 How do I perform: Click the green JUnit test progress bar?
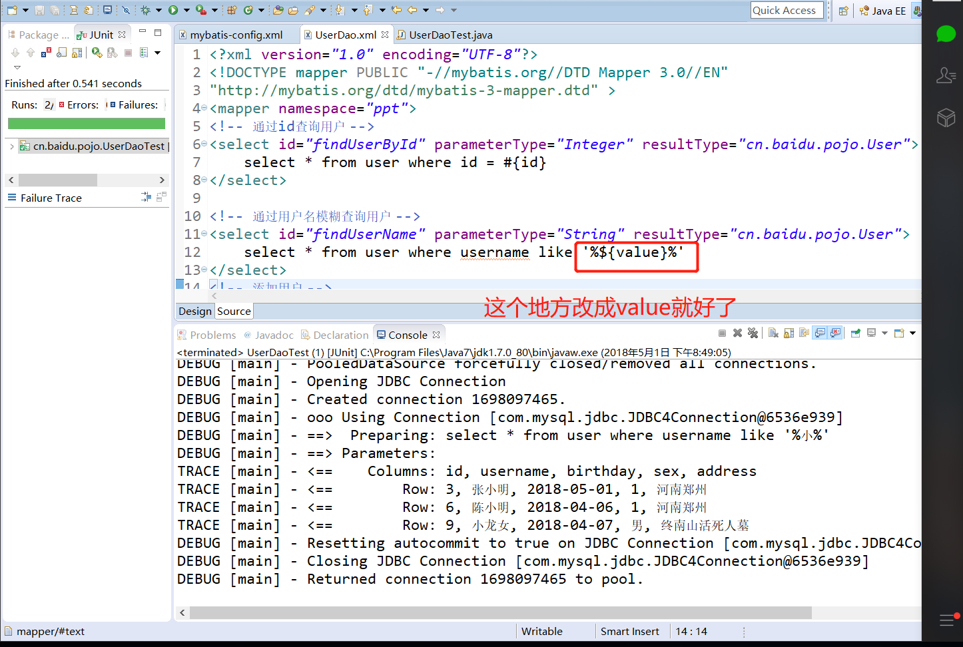click(x=86, y=124)
